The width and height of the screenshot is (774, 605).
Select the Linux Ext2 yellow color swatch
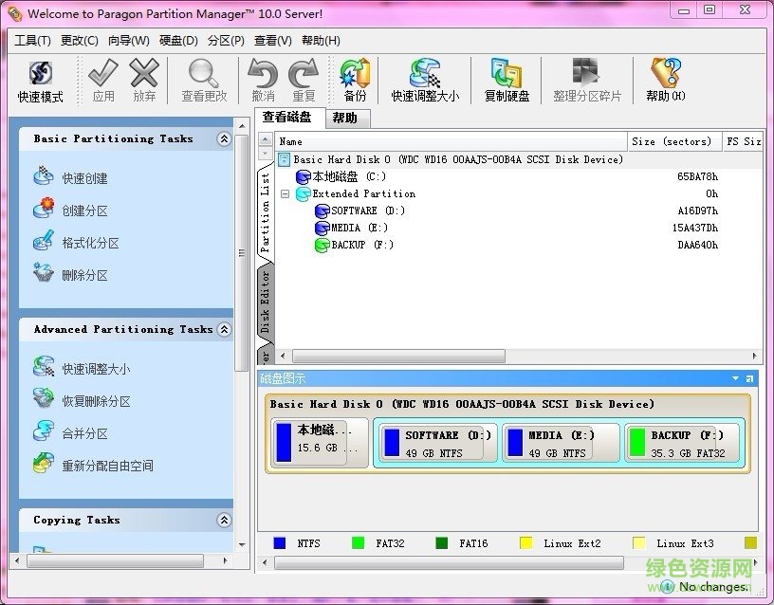(x=524, y=542)
